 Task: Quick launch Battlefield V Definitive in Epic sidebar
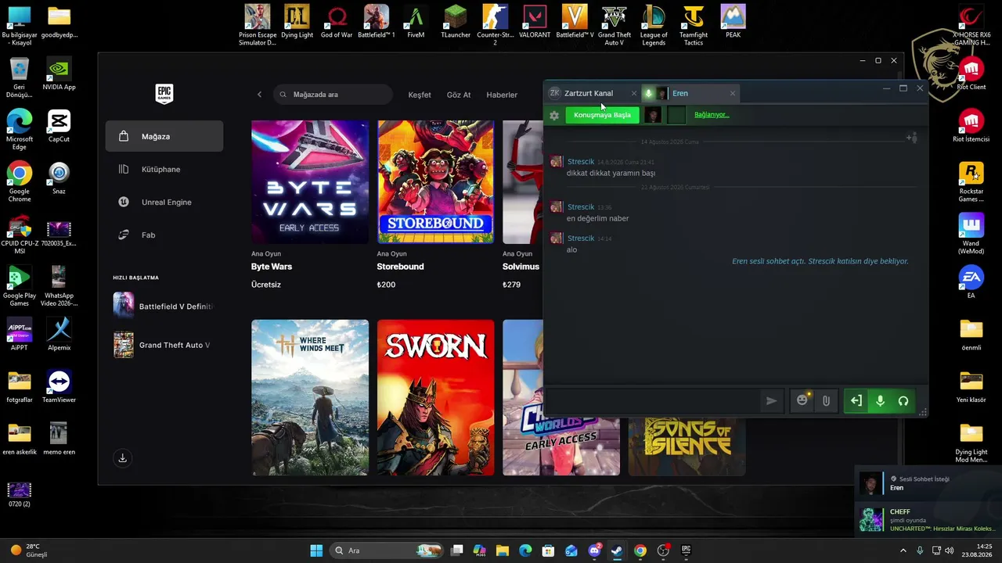tap(163, 306)
